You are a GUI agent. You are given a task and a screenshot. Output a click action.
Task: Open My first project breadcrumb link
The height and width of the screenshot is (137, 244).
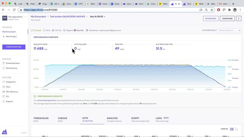pyautogui.click(x=38, y=16)
